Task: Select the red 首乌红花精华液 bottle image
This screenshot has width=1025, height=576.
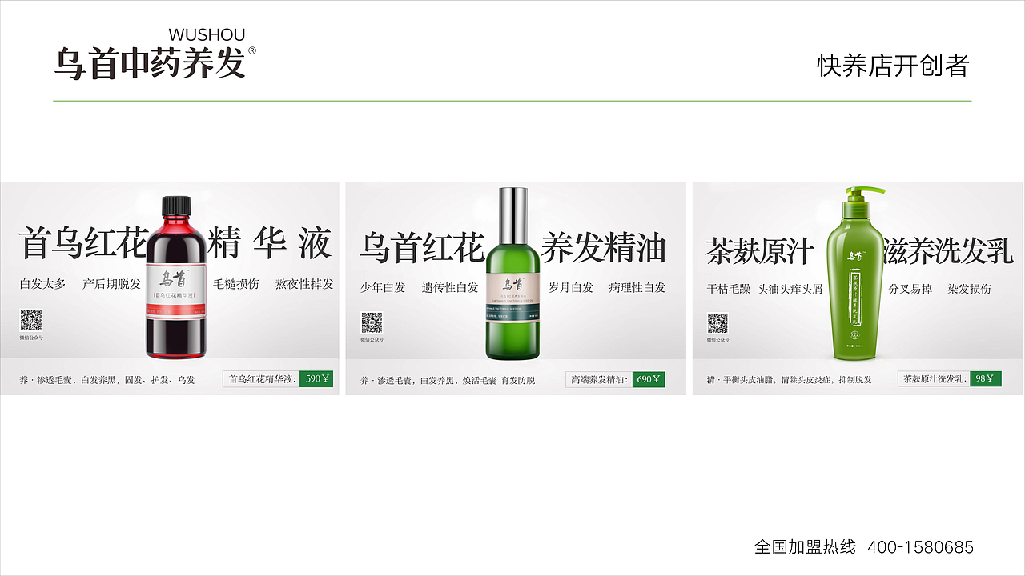Action: coord(177,277)
